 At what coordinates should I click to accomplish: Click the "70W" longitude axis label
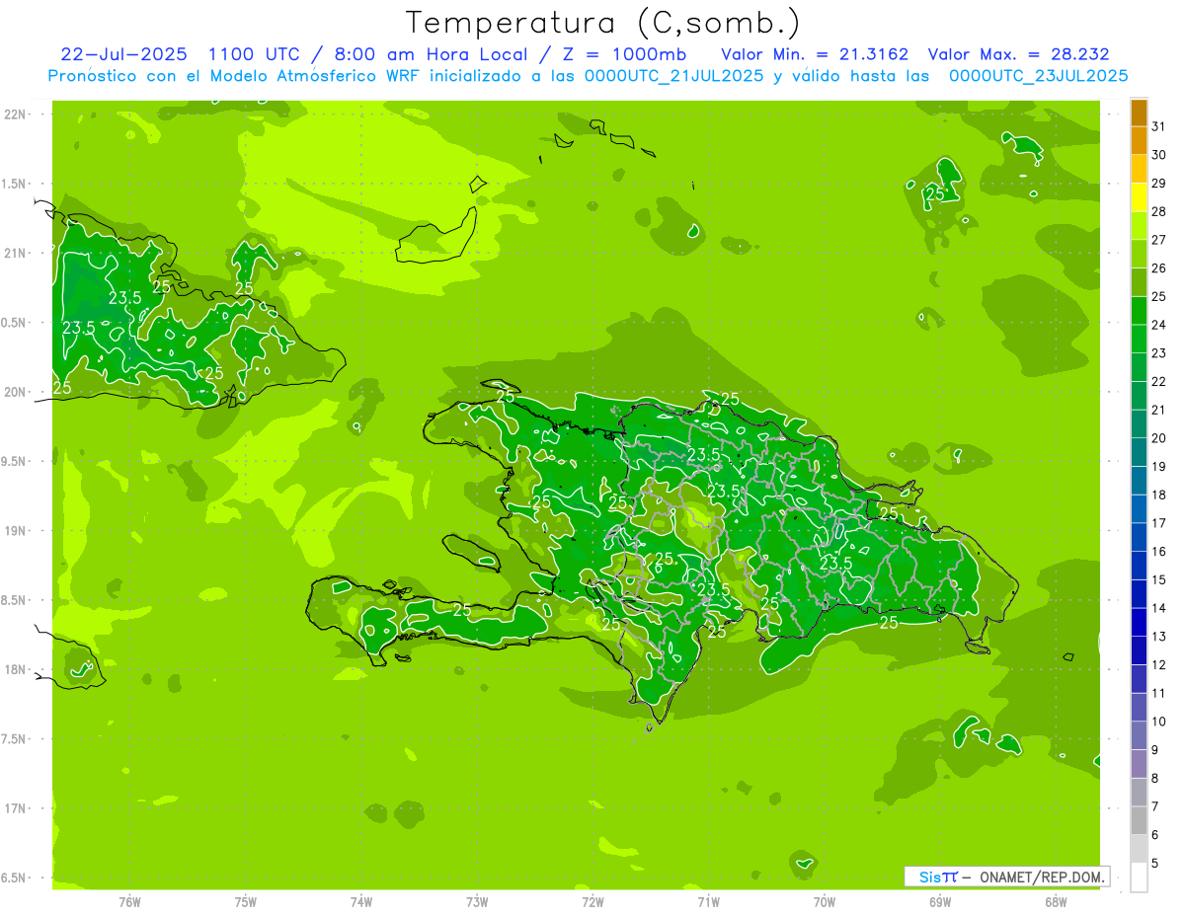(825, 901)
